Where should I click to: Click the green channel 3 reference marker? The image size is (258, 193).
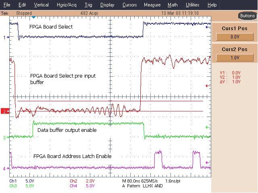coord(4,138)
